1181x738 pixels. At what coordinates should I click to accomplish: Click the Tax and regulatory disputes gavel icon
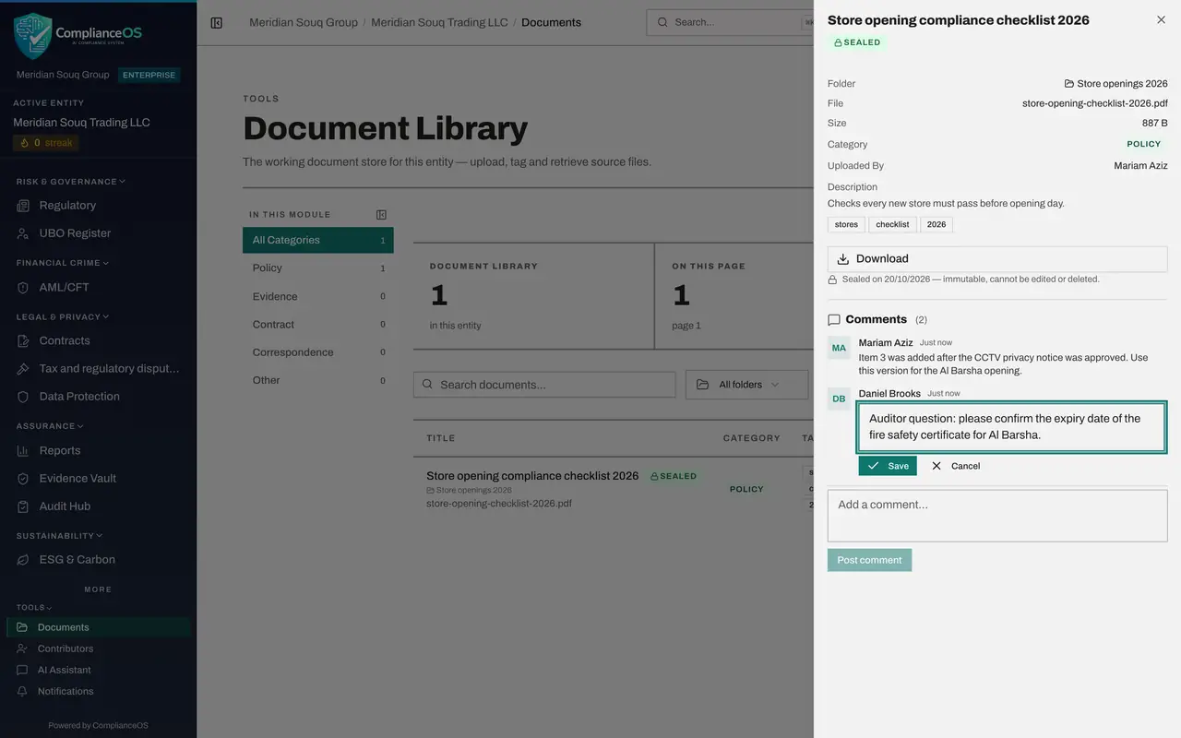pyautogui.click(x=23, y=369)
